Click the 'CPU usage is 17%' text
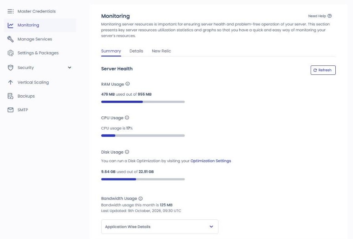Image resolution: width=353 pixels, height=239 pixels. click(117, 128)
